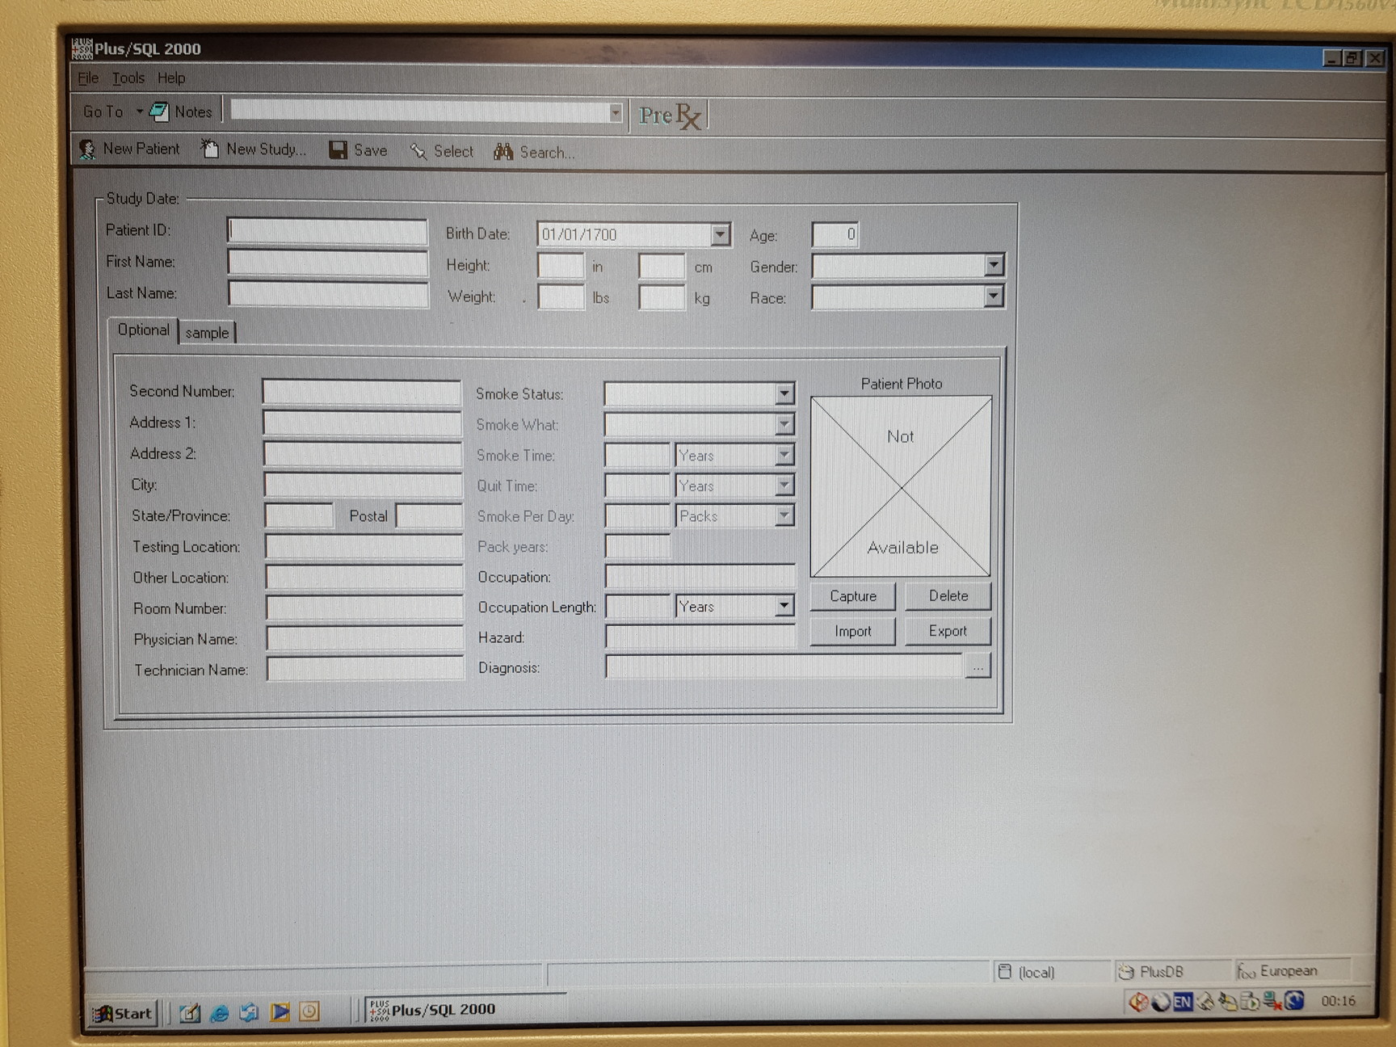Click the Testing Location field
Image resolution: width=1396 pixels, height=1047 pixels.
pyautogui.click(x=364, y=546)
